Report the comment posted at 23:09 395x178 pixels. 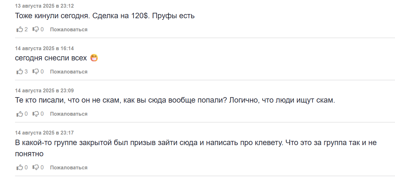69,114
